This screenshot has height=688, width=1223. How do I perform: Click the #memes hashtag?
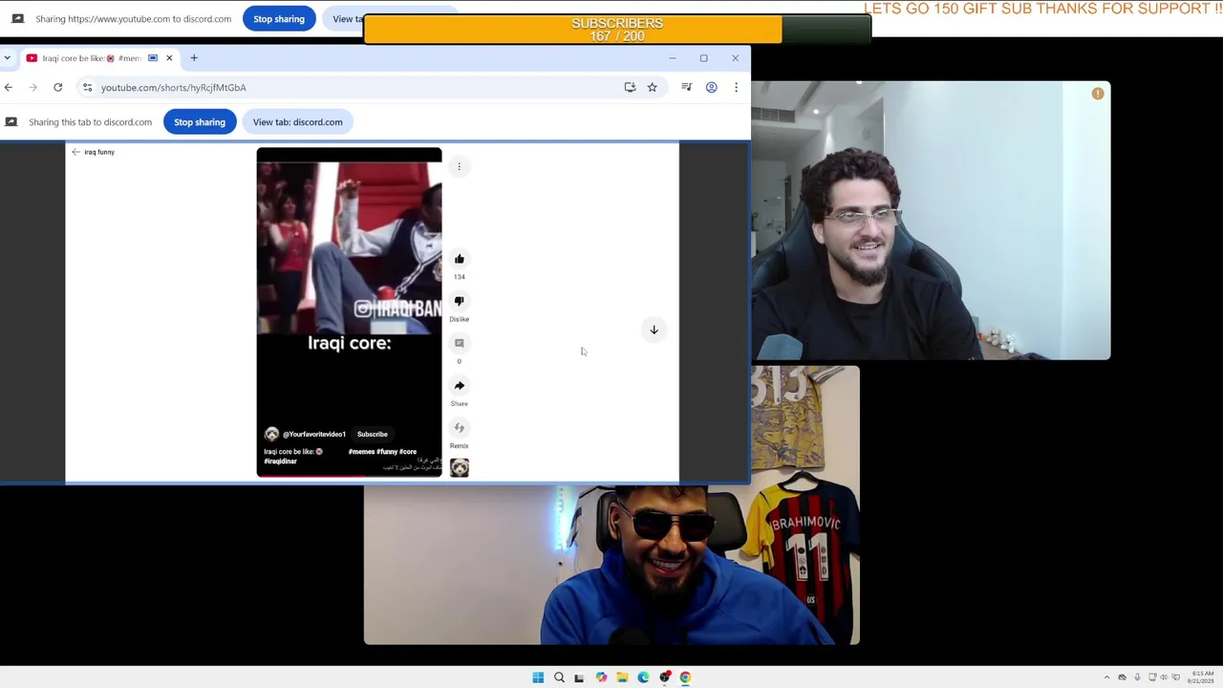click(361, 452)
